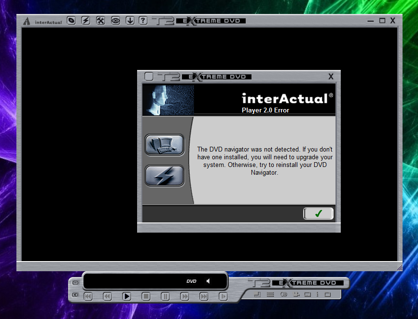Click the camera-shaped icon in the control panel

point(296,294)
